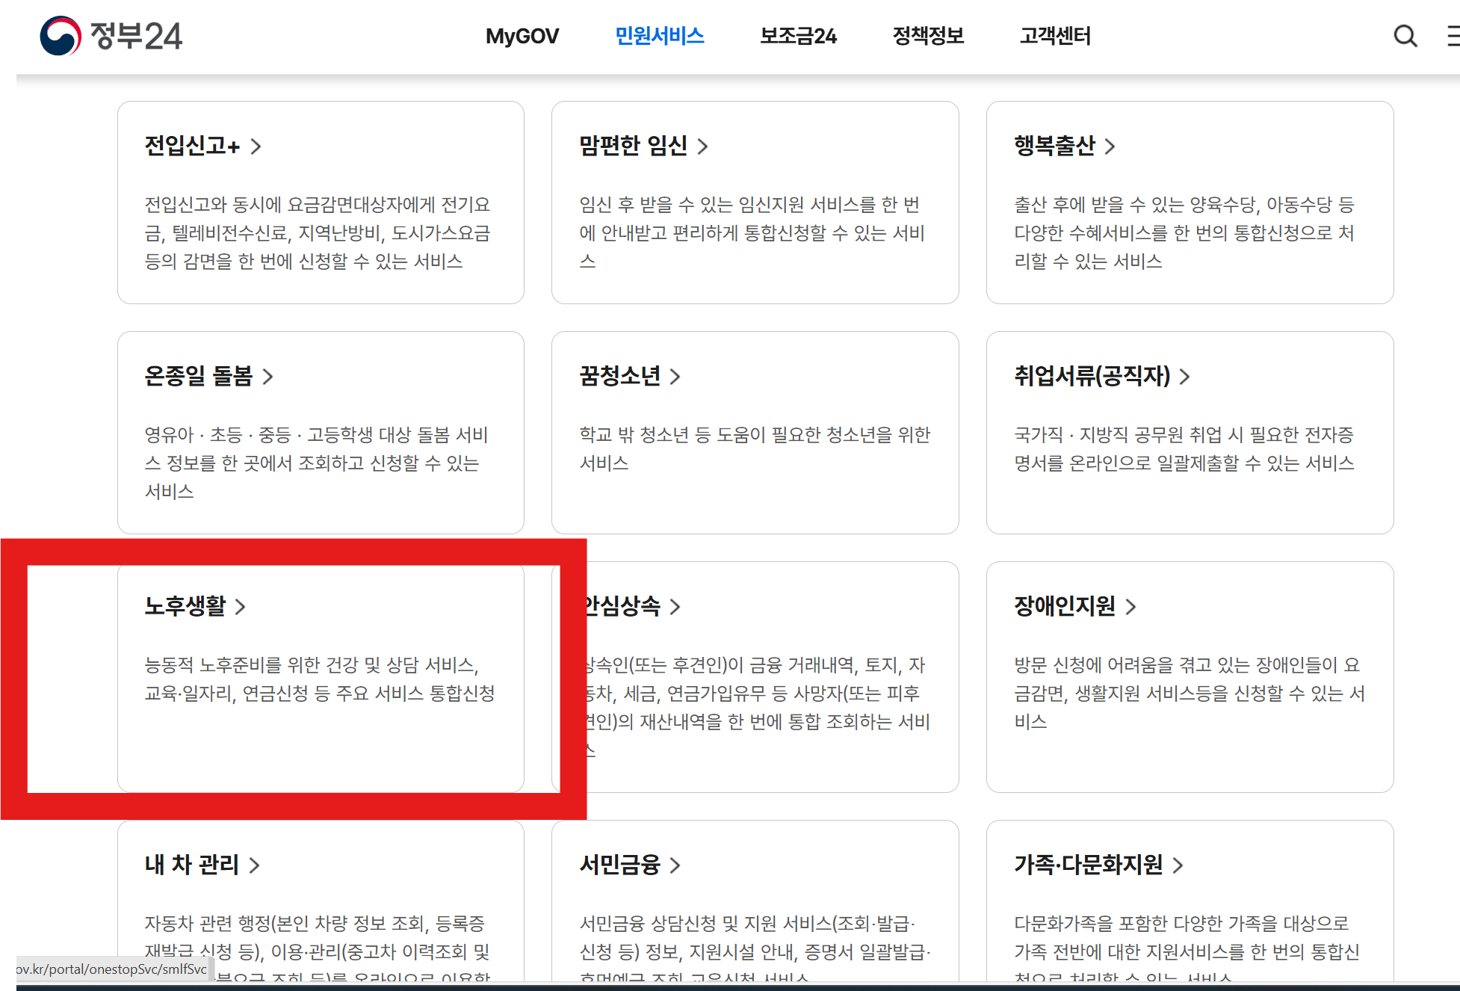Click arrow beside 행복출산 title
The image size is (1460, 991).
(x=1110, y=146)
